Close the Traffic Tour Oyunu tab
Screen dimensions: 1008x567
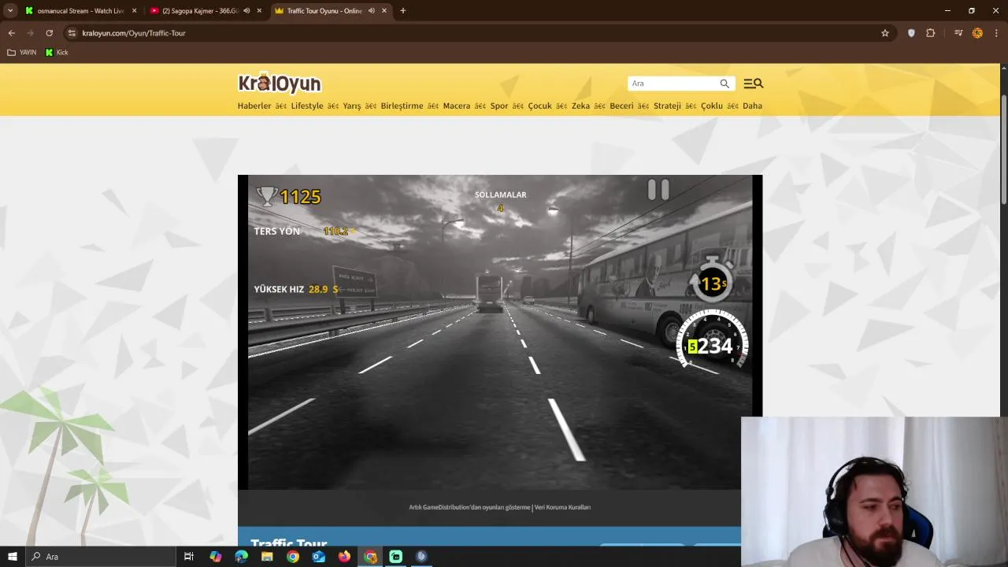click(384, 11)
